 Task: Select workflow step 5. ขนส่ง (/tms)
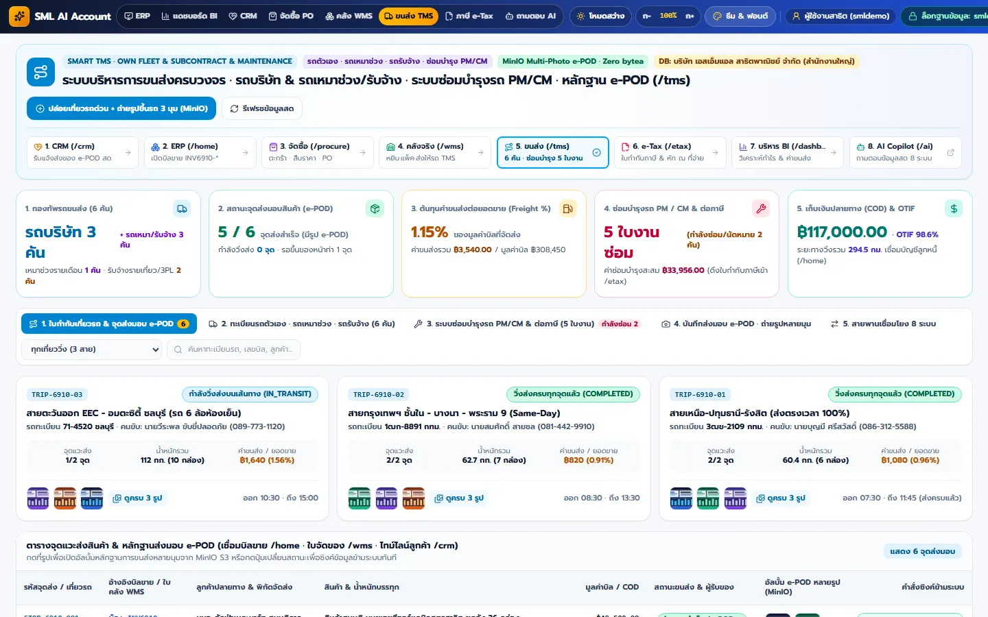pyautogui.click(x=552, y=152)
